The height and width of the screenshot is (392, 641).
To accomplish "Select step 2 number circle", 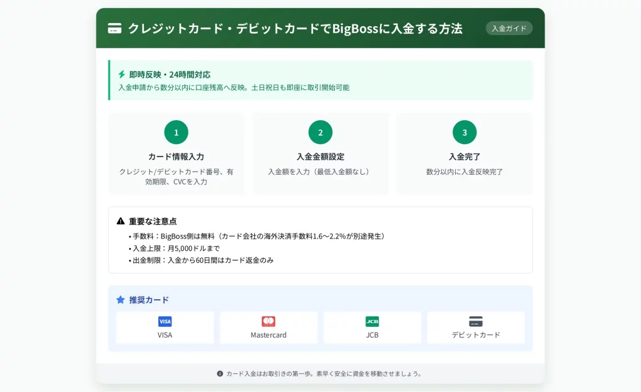I will (x=320, y=132).
